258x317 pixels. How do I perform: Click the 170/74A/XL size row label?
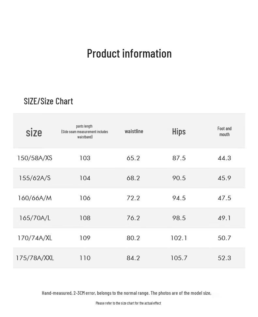tap(35, 238)
